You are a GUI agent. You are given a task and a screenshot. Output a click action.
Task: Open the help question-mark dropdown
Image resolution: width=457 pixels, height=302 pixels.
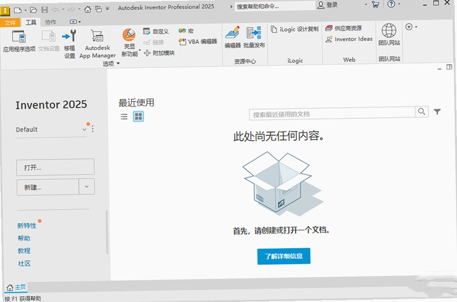(x=399, y=4)
